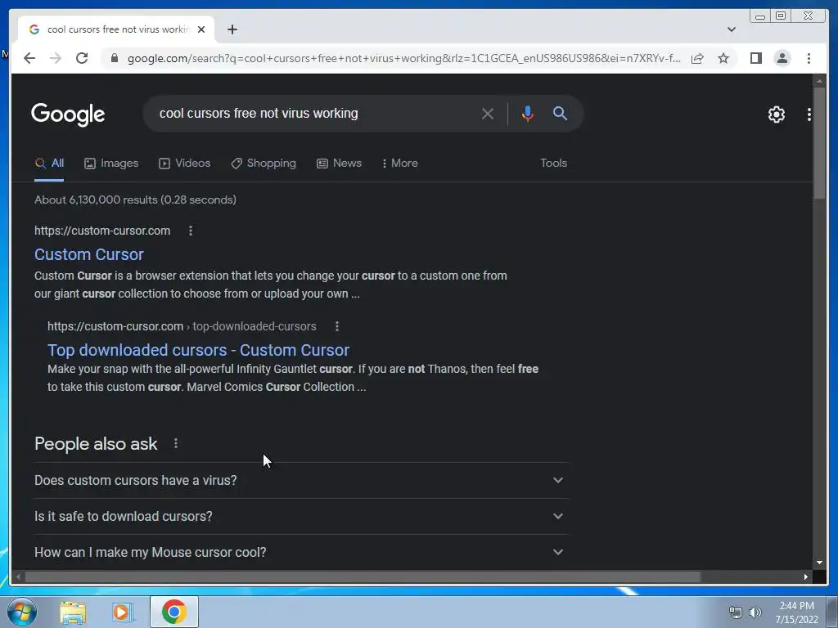Open Windows Media Player from taskbar
Screen dimensions: 838x628
(122, 612)
